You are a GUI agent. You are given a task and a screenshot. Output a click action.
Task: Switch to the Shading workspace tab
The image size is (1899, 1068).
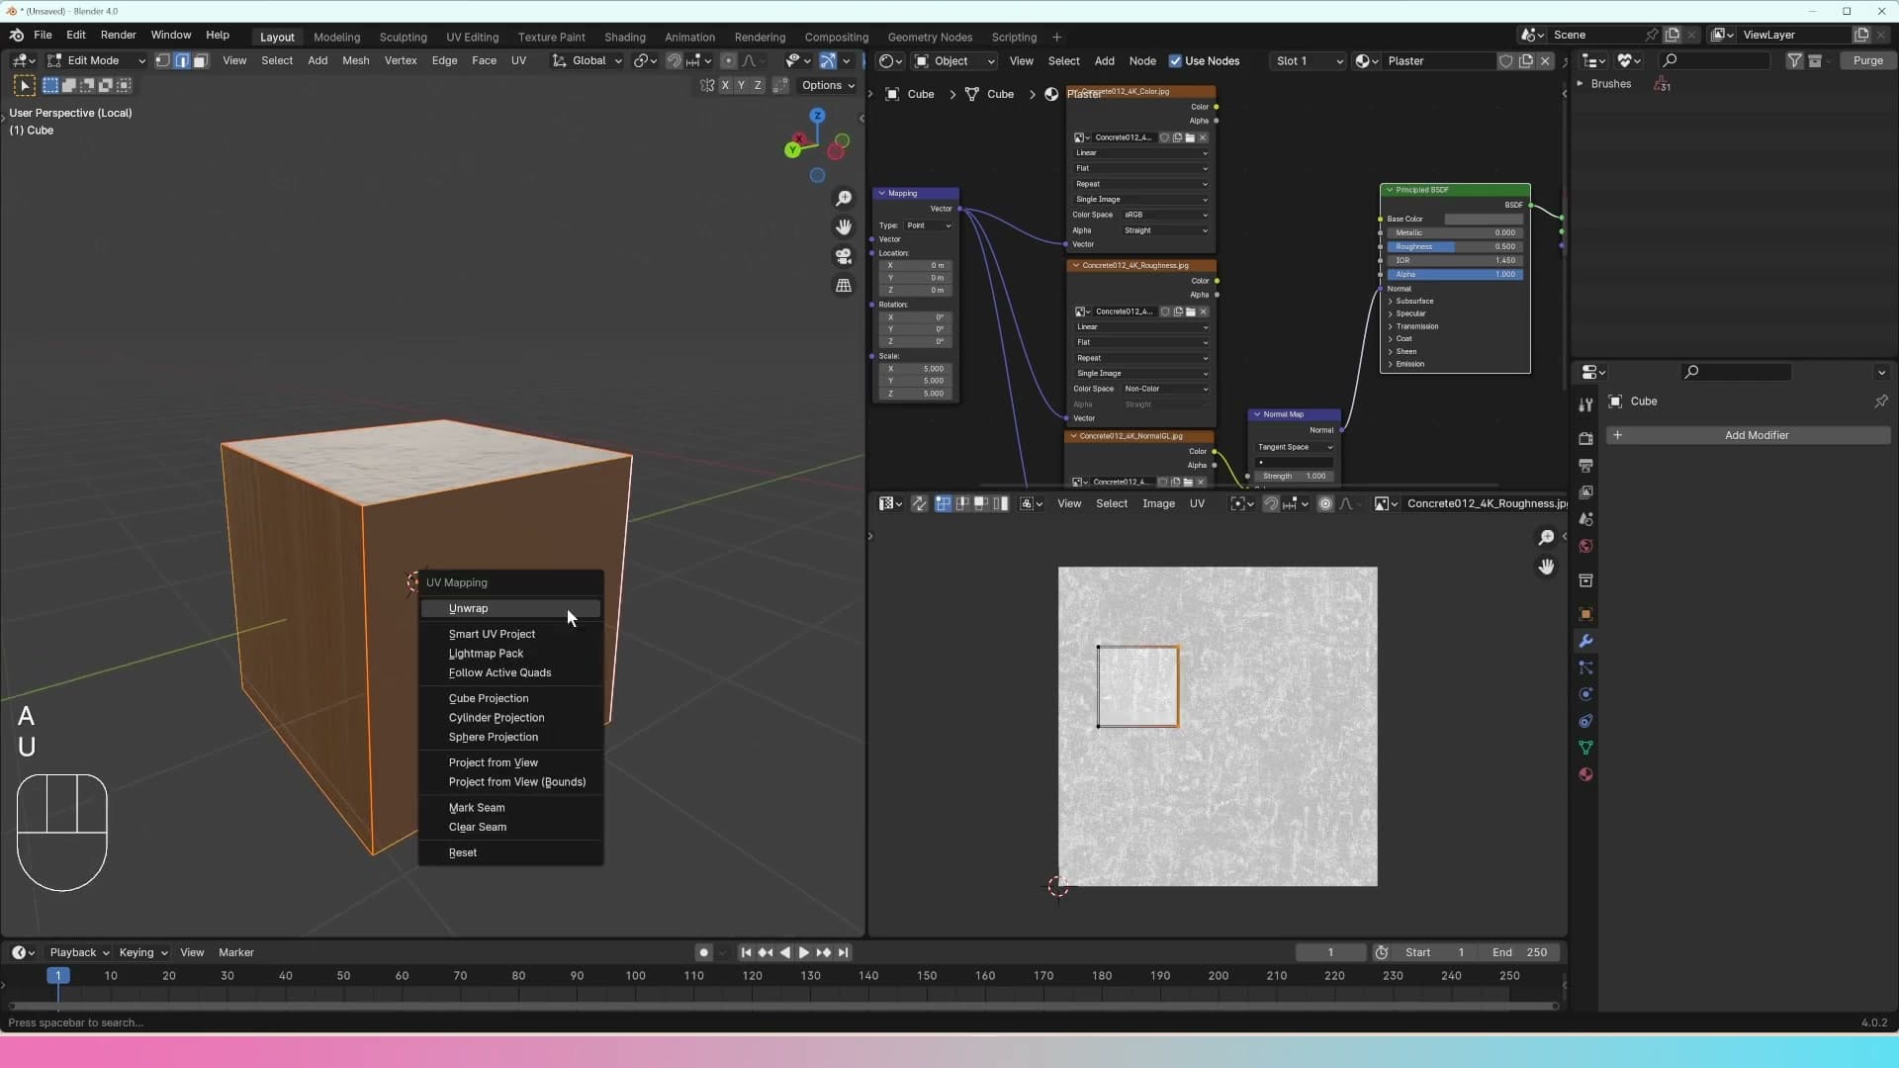pos(624,37)
